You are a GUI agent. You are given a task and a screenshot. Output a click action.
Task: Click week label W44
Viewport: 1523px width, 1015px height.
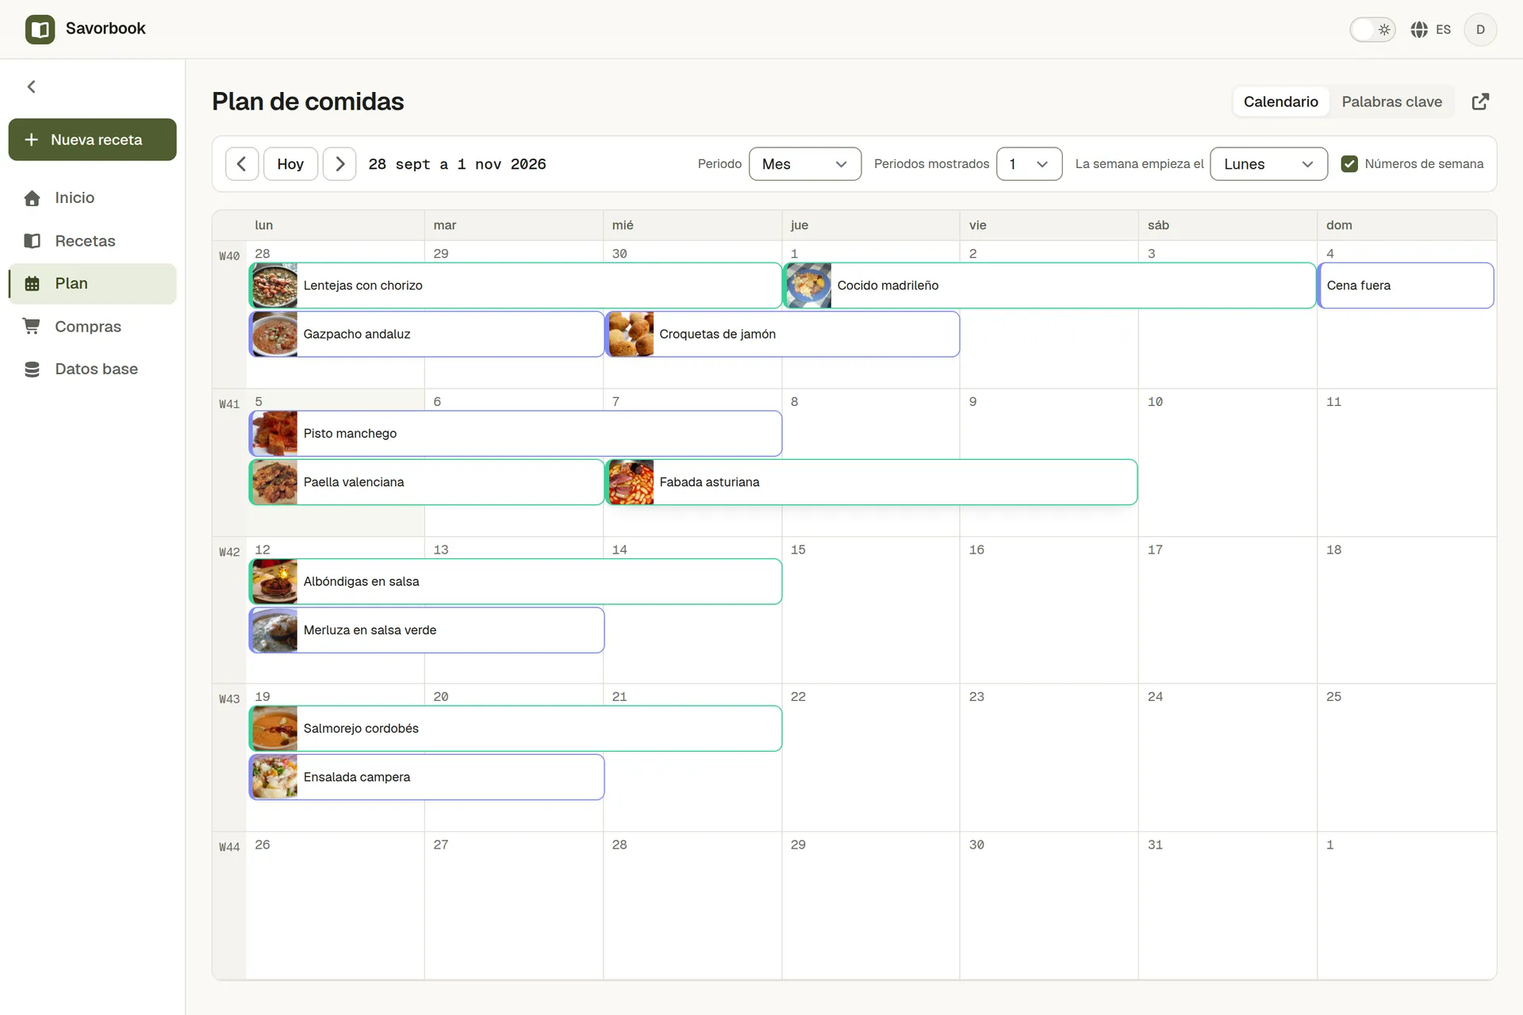(229, 847)
